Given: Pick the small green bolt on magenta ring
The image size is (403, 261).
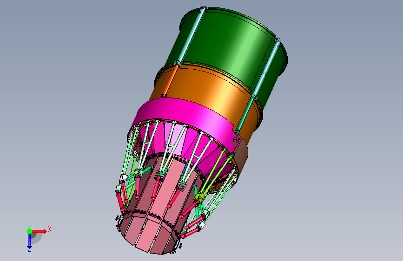Looking at the screenshot, I should [235, 140].
